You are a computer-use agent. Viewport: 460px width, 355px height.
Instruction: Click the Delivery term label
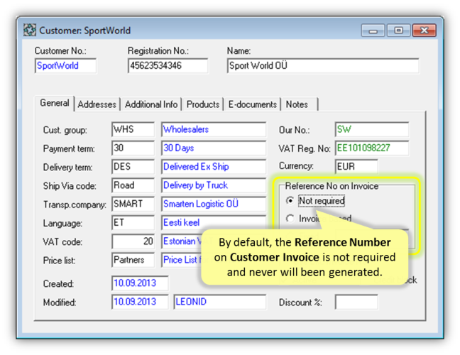click(x=67, y=168)
